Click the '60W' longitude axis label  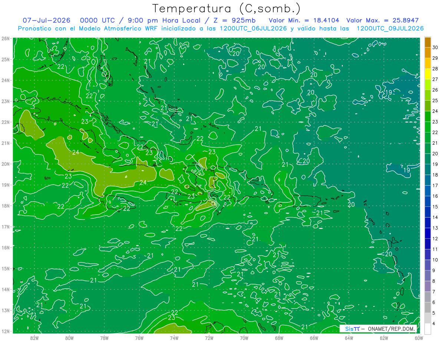click(419, 337)
